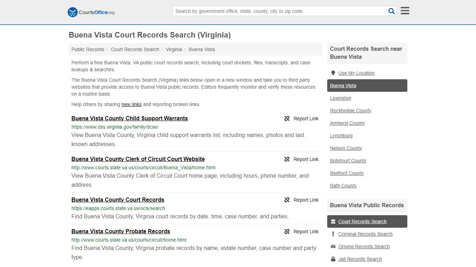Open Buena Vista County Clerk of Circuit Court Website
Image resolution: width=476 pixels, height=267 pixels.
pyautogui.click(x=138, y=159)
